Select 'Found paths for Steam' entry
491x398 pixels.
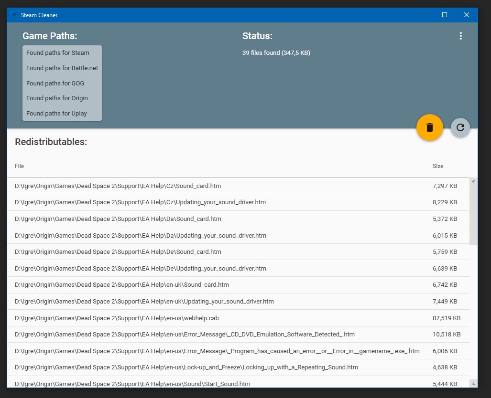pyautogui.click(x=62, y=53)
